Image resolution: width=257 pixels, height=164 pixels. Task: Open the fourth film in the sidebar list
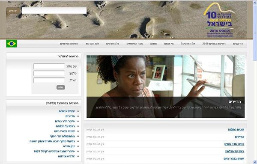click(x=65, y=126)
